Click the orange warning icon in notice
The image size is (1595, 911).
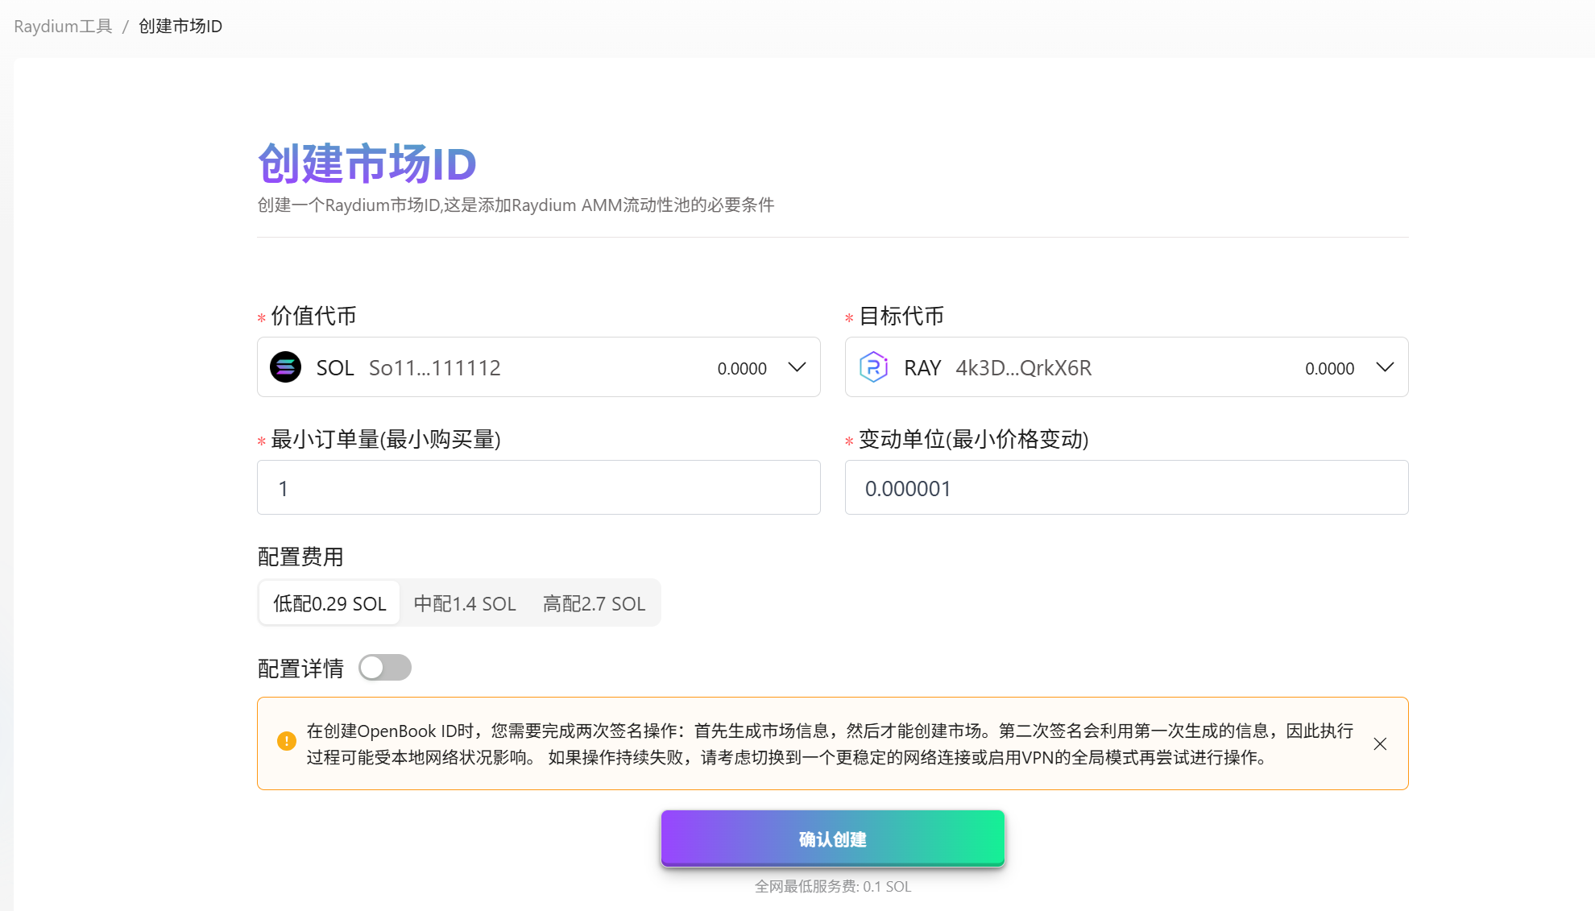point(286,741)
